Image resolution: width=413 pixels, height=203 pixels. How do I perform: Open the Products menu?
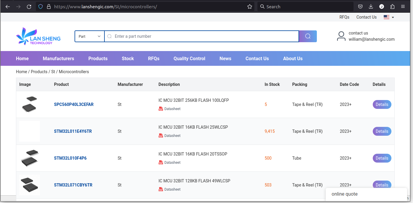pyautogui.click(x=98, y=58)
